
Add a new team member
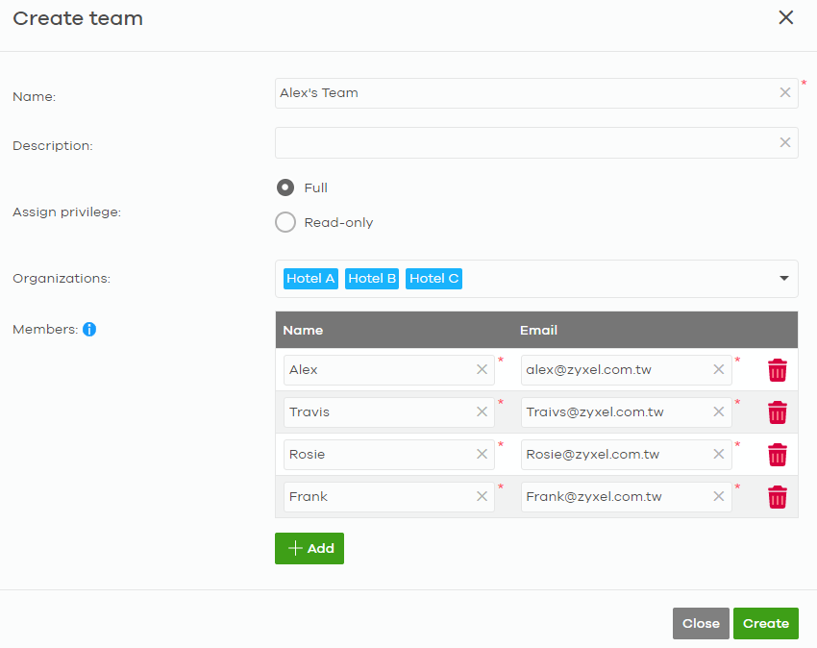309,548
